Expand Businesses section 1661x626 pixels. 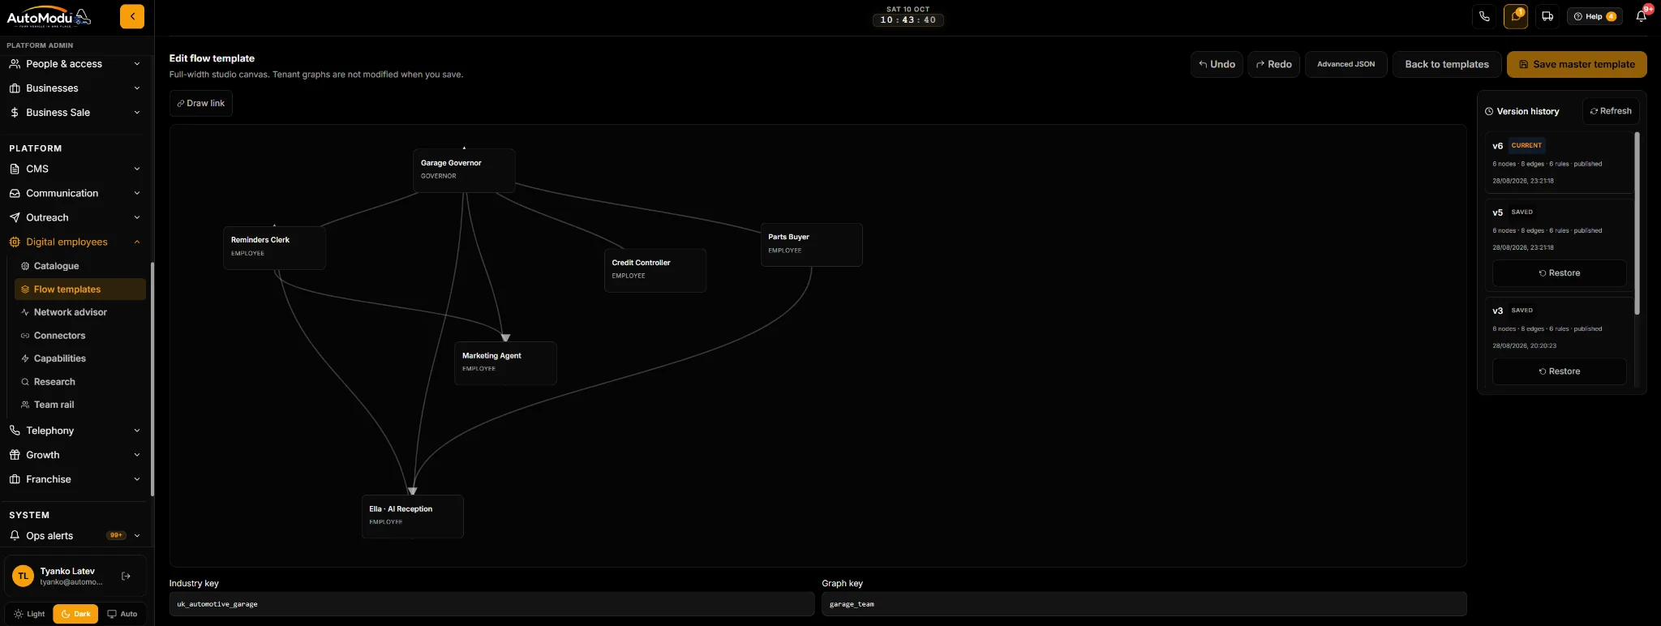click(75, 88)
